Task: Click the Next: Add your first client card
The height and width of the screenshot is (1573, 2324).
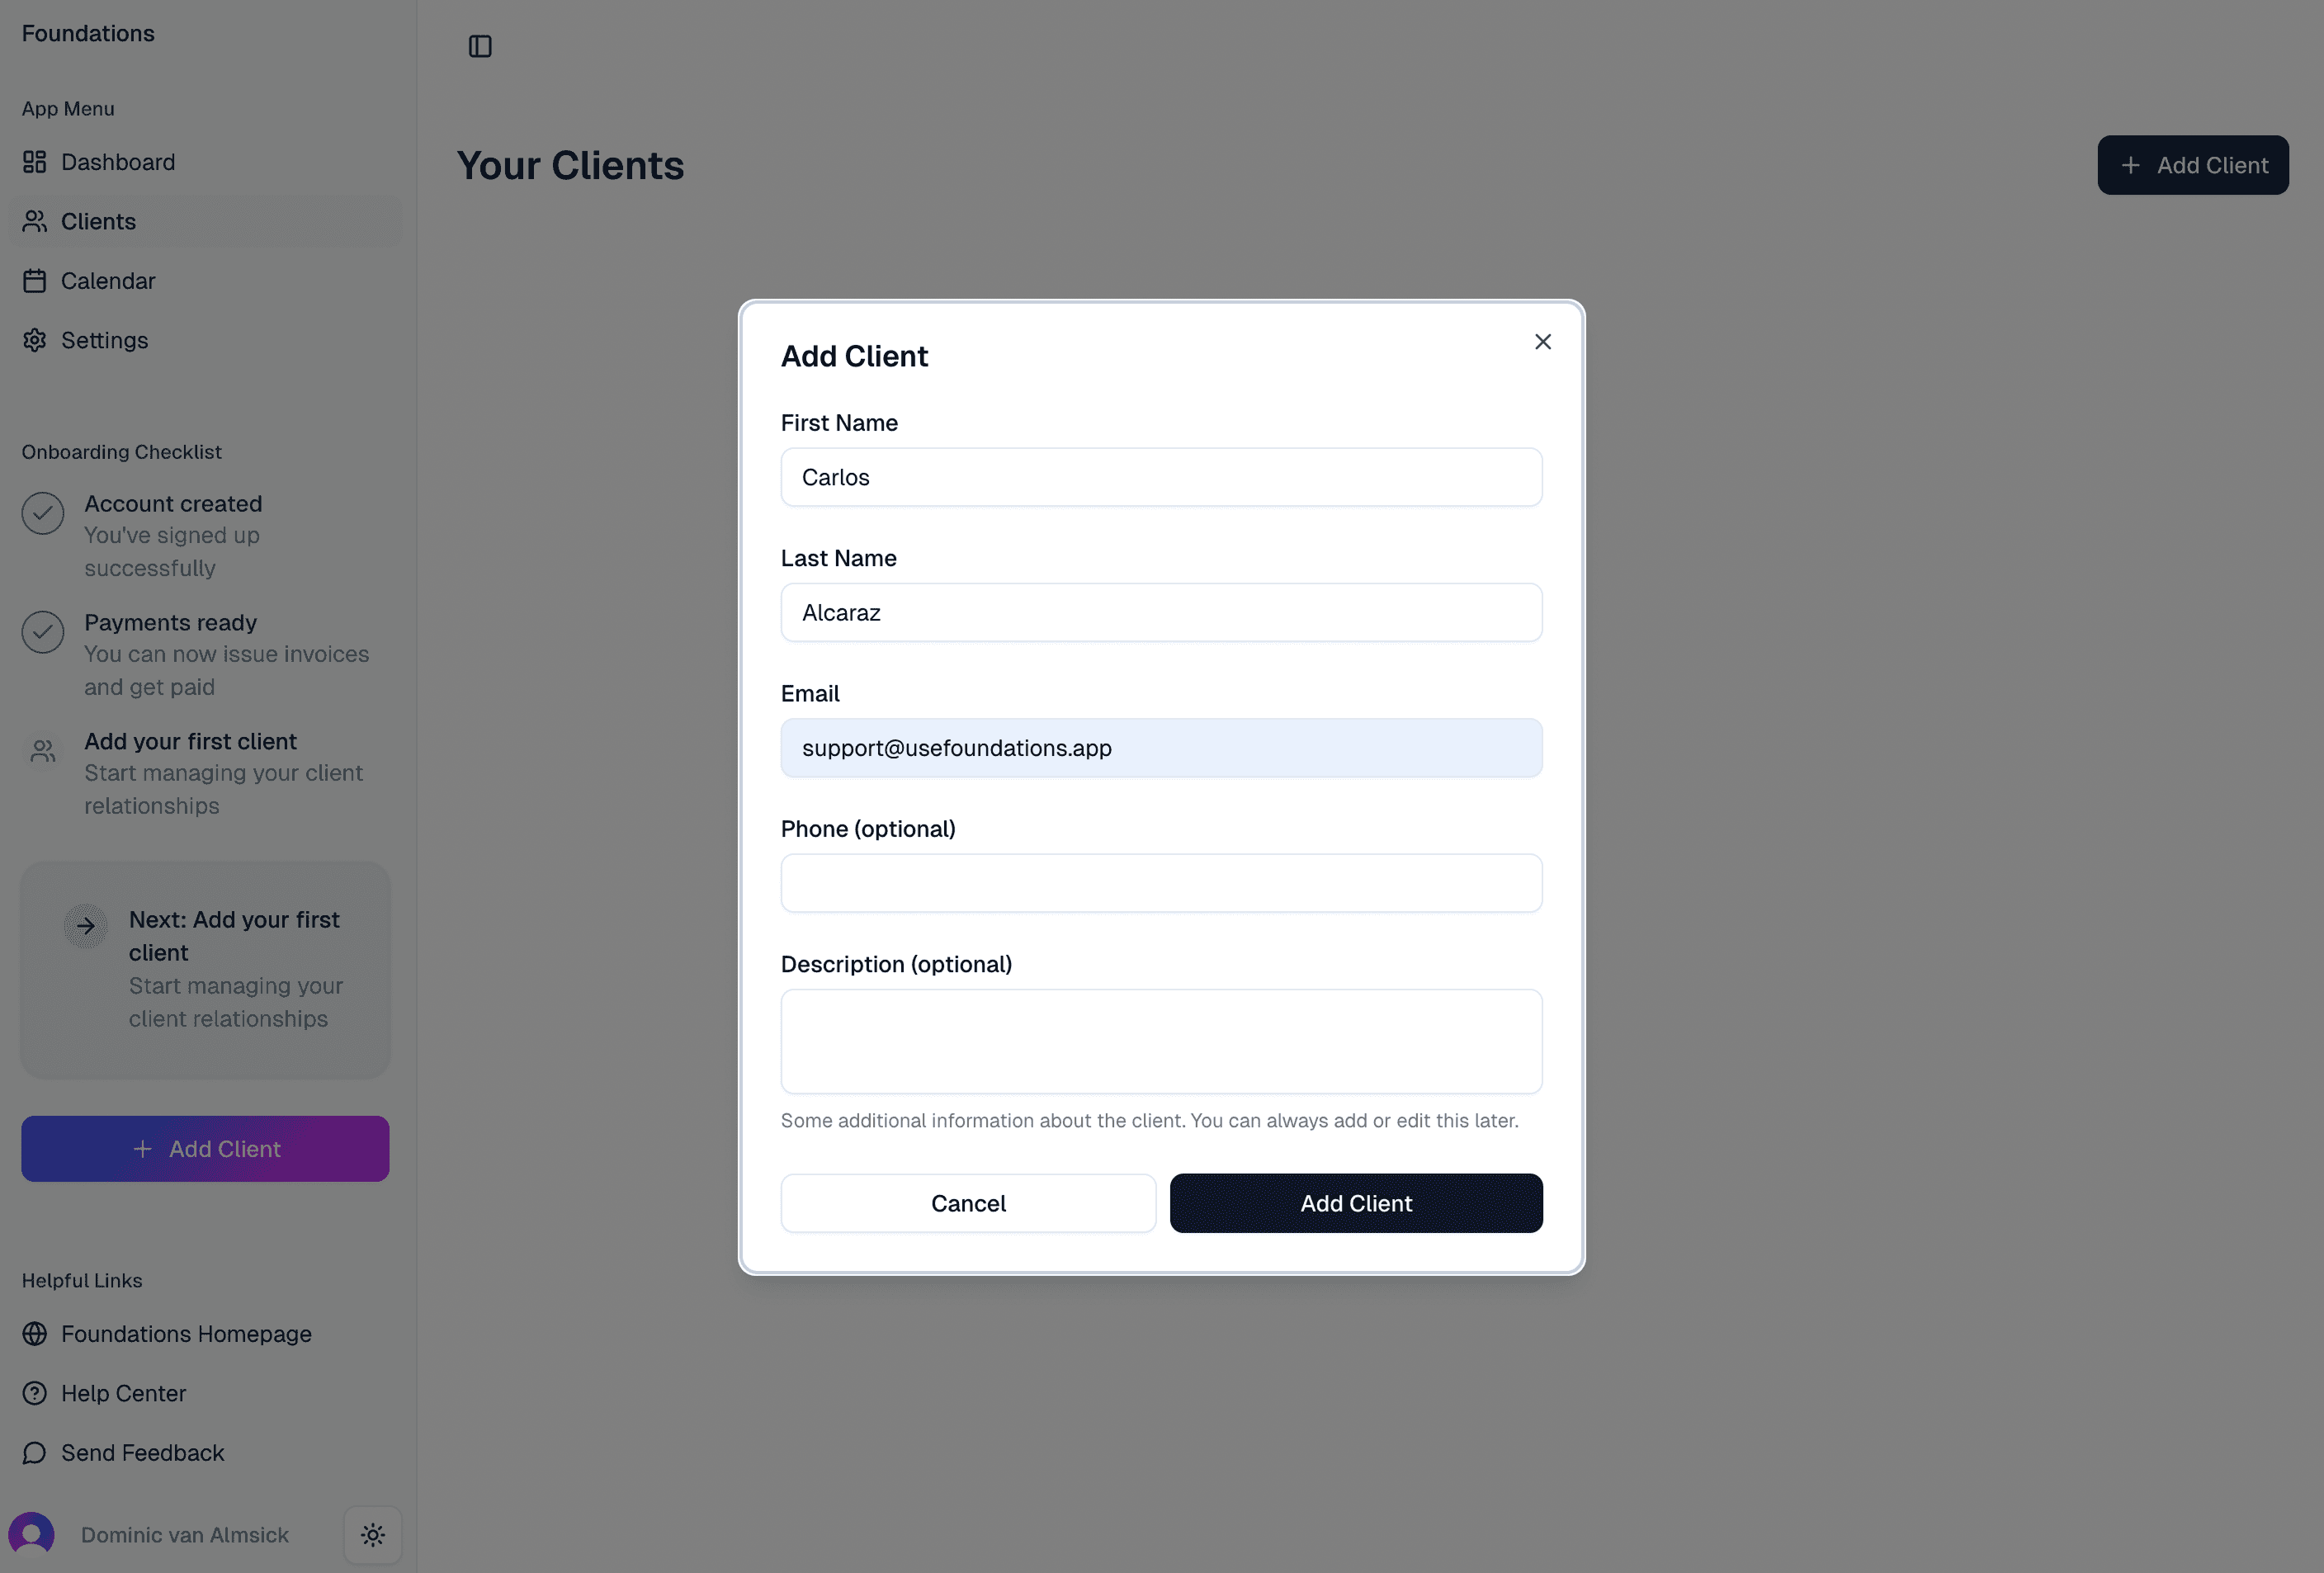Action: tap(205, 968)
